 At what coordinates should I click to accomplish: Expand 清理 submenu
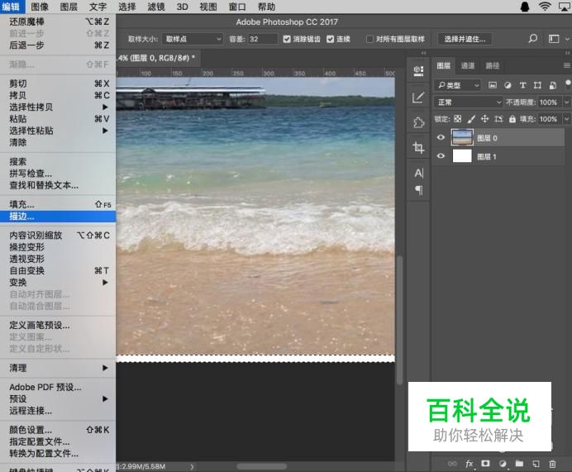point(59,368)
